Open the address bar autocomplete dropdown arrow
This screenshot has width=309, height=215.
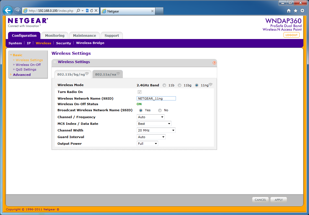82,11
